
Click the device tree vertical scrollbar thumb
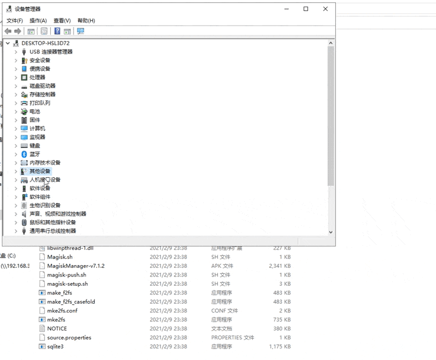click(x=331, y=116)
